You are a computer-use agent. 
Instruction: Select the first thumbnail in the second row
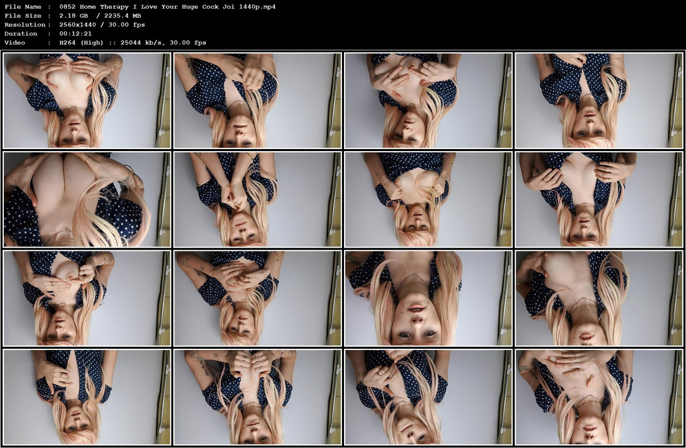tap(87, 199)
